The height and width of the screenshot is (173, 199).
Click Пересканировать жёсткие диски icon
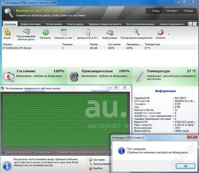tap(26, 31)
